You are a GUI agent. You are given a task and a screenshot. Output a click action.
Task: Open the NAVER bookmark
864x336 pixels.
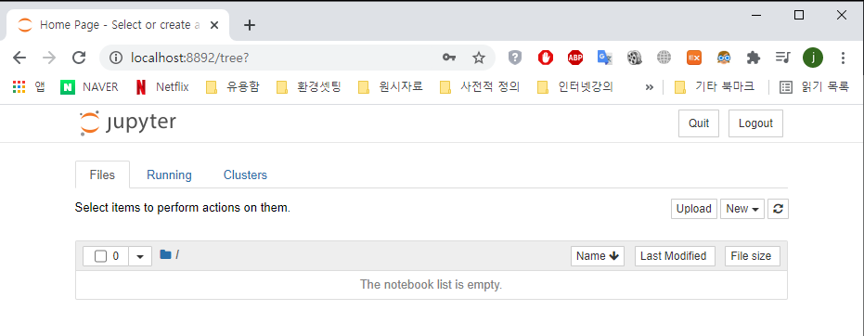(89, 86)
